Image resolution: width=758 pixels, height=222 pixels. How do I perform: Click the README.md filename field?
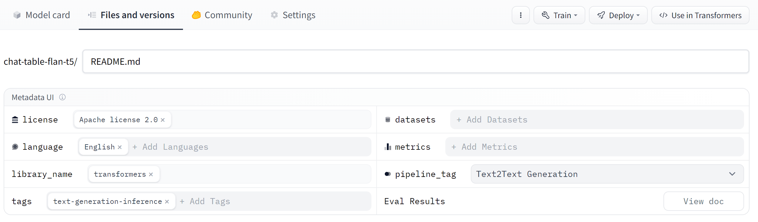pyautogui.click(x=416, y=61)
